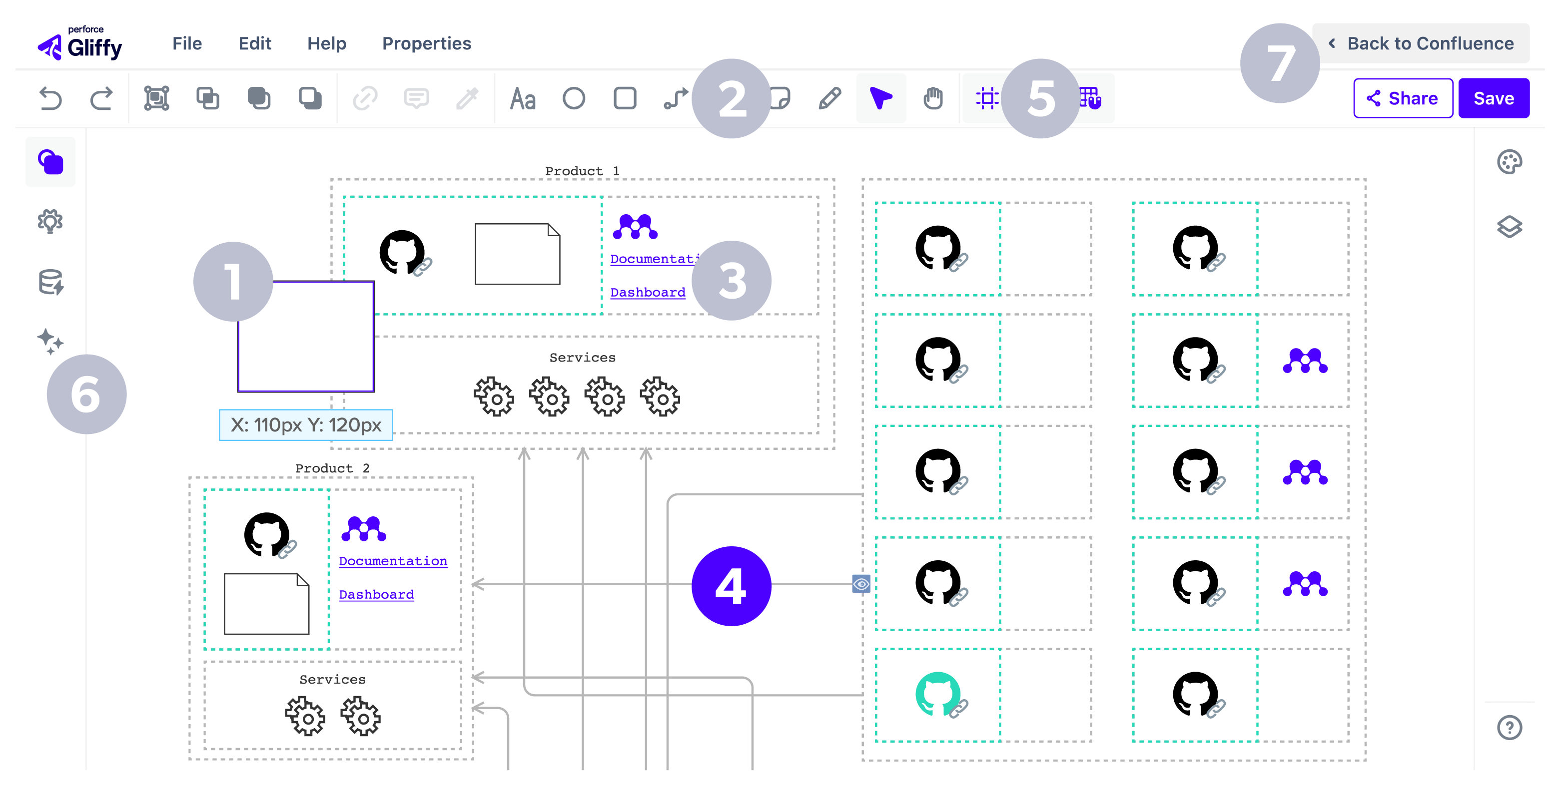Open Product 1 Dashboard link
Image resolution: width=1562 pixels, height=791 pixels.
pos(648,292)
